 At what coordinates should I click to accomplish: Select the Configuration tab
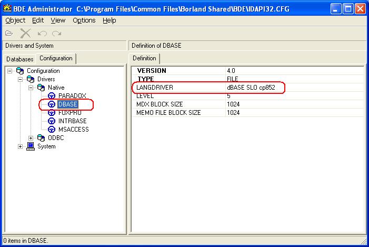[56, 58]
